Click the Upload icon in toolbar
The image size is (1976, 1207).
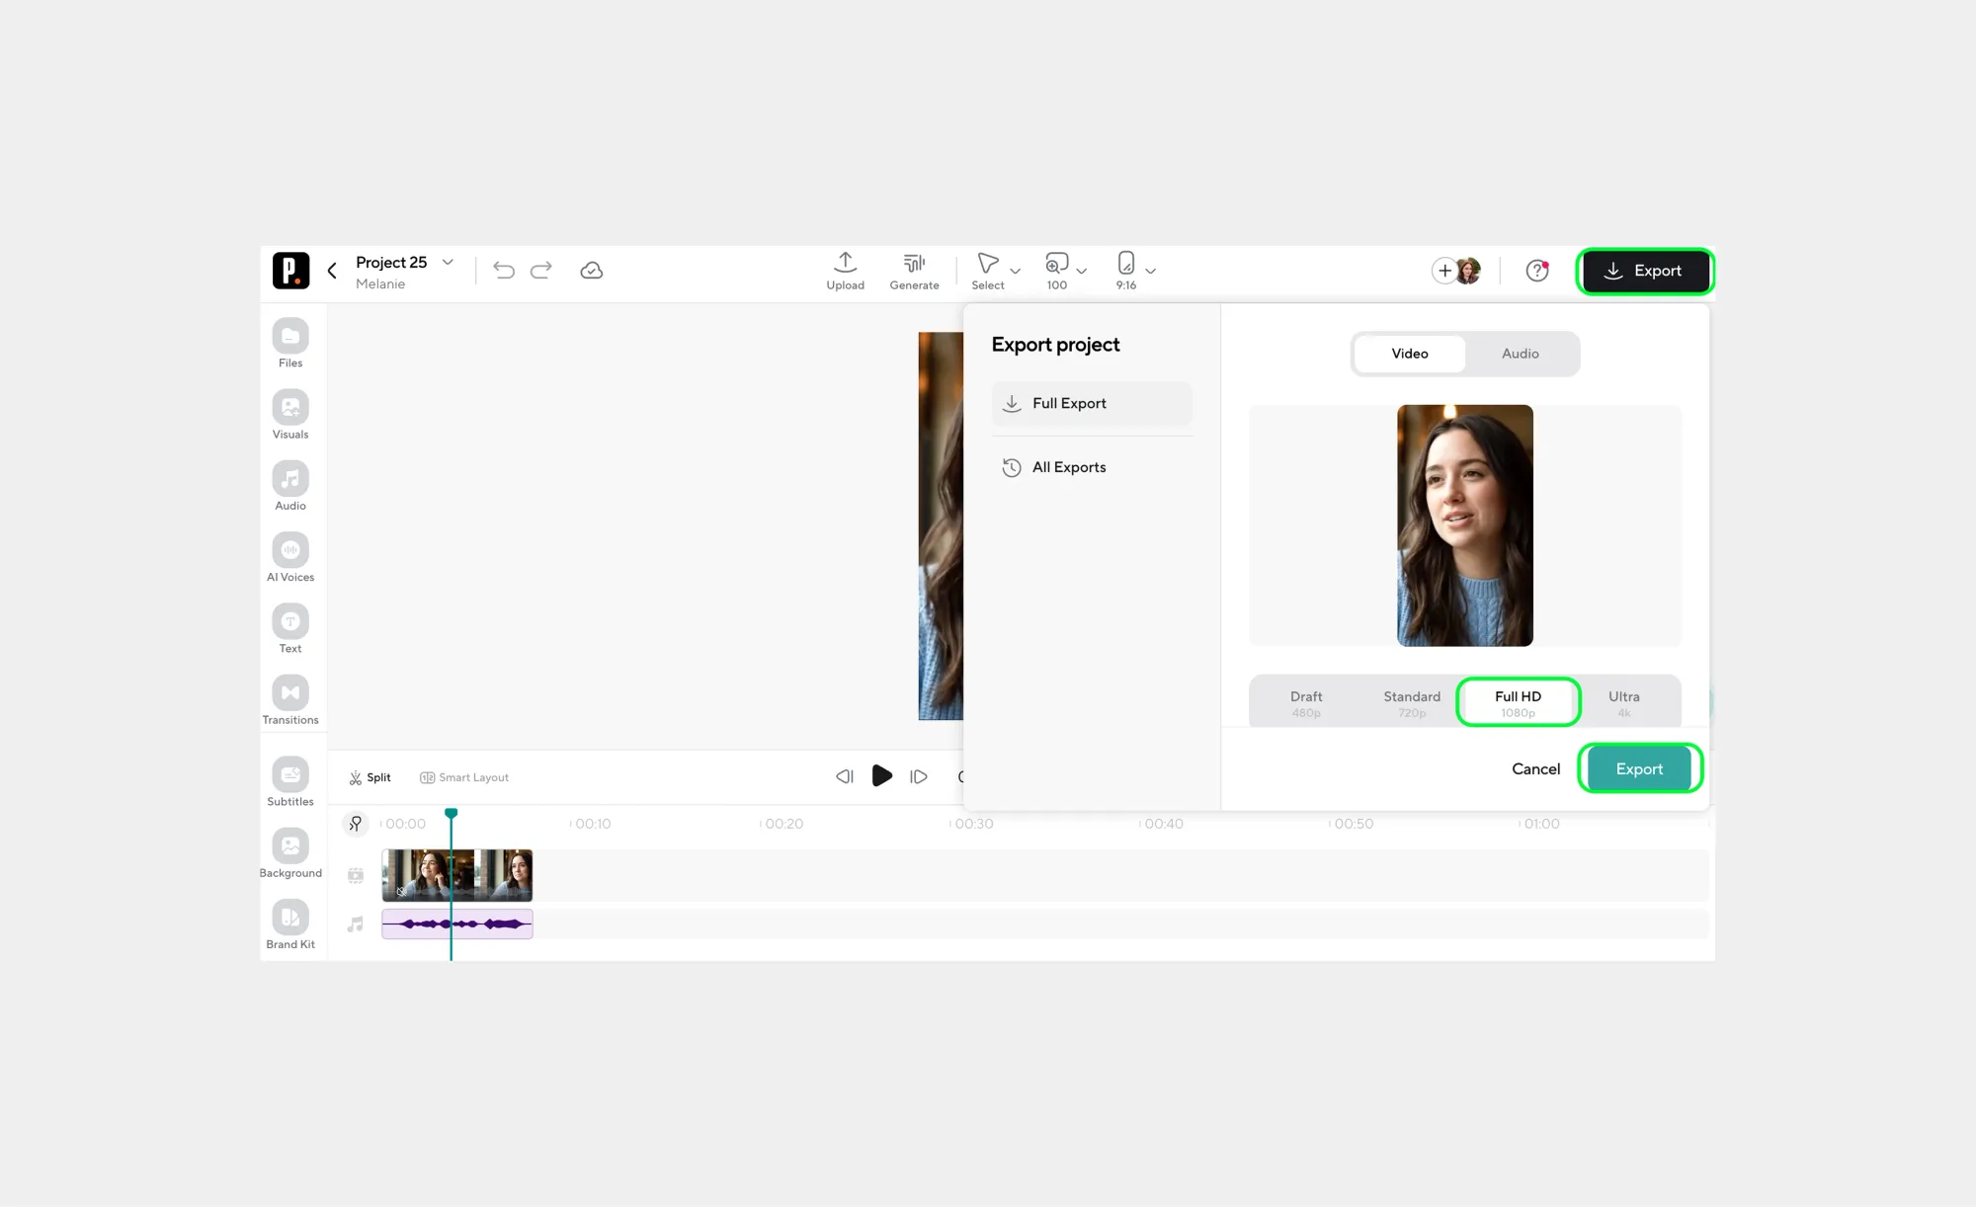tap(845, 264)
